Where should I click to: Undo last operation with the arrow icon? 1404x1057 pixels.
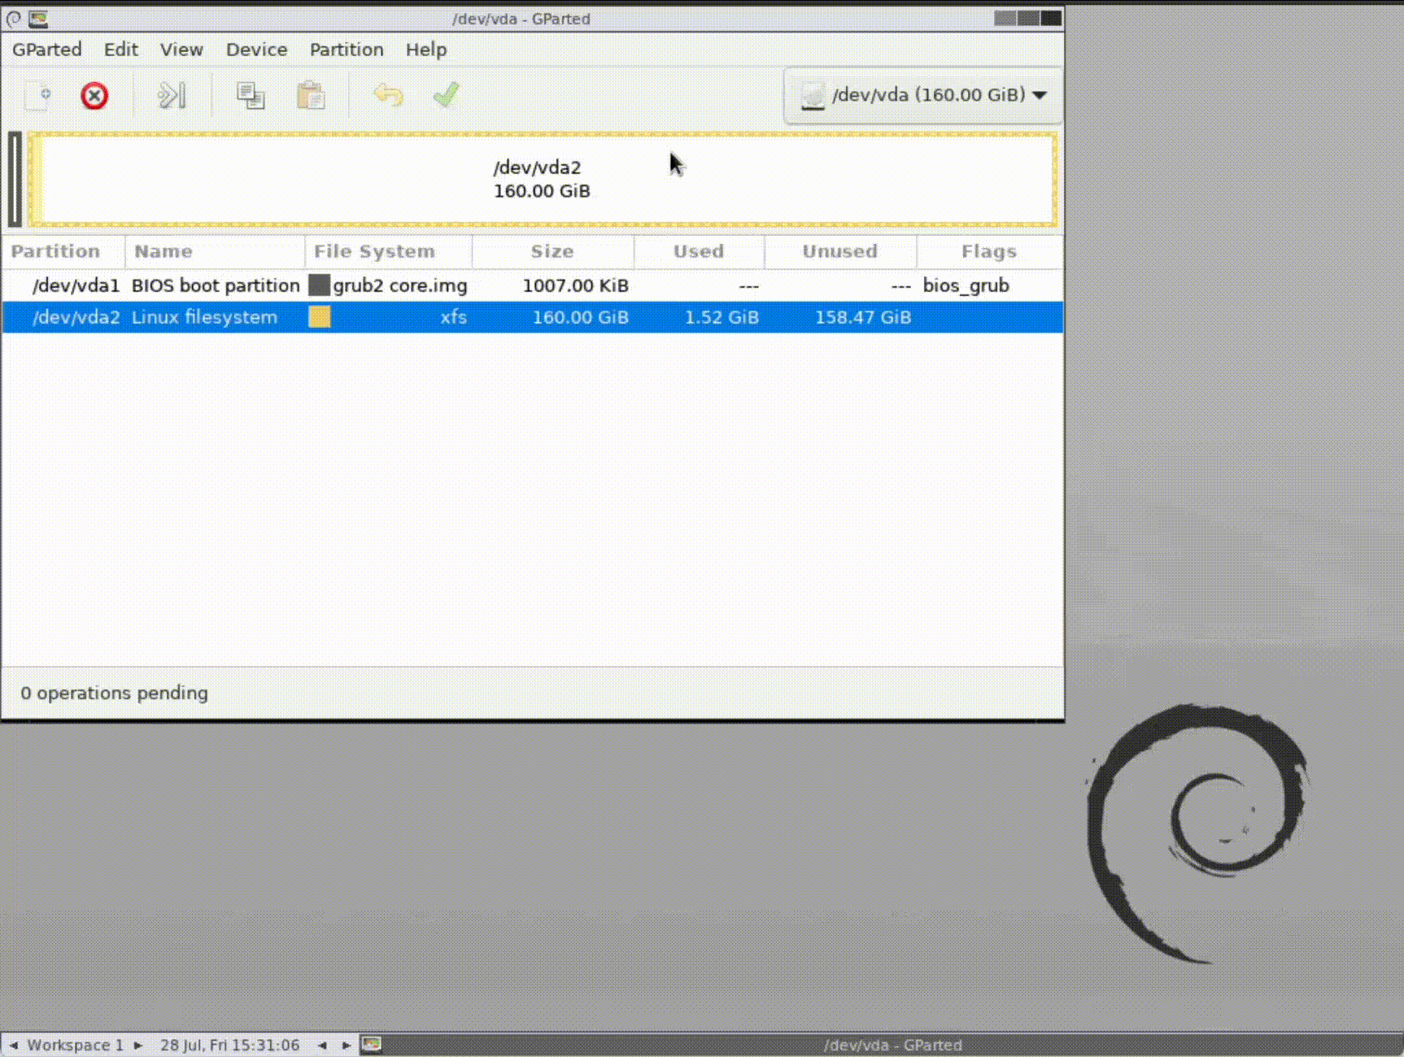pos(388,96)
